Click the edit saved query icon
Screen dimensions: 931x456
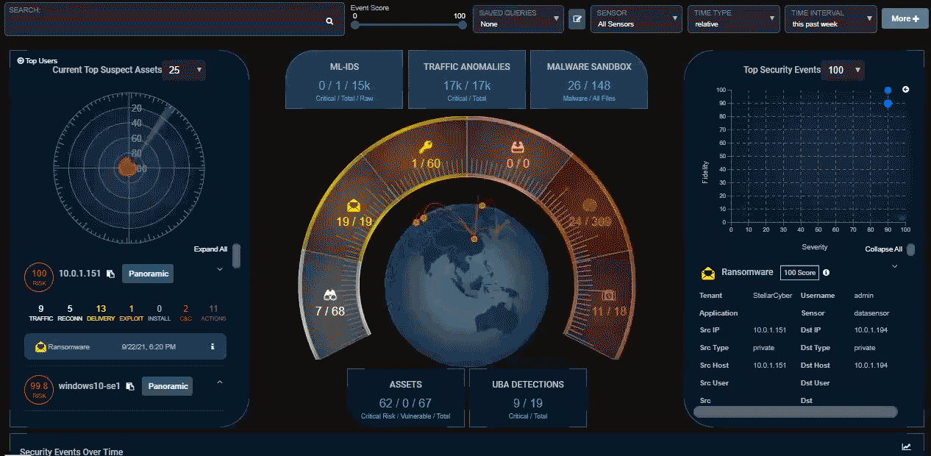point(577,19)
